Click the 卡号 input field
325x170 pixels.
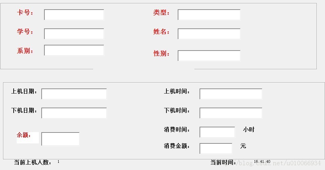pos(74,15)
